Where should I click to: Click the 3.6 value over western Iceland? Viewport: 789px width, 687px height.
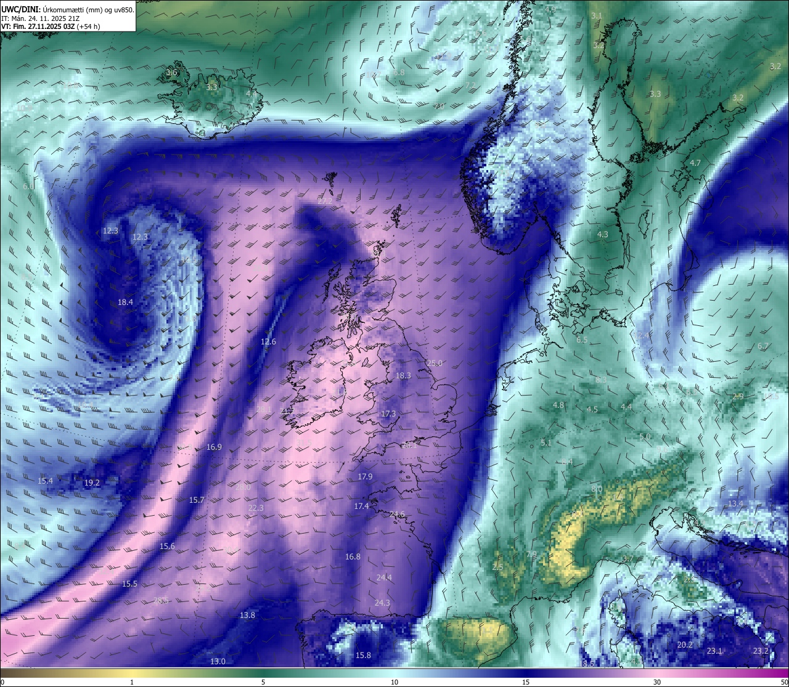171,72
